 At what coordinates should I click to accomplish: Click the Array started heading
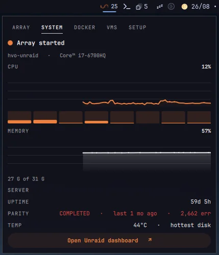coord(41,43)
